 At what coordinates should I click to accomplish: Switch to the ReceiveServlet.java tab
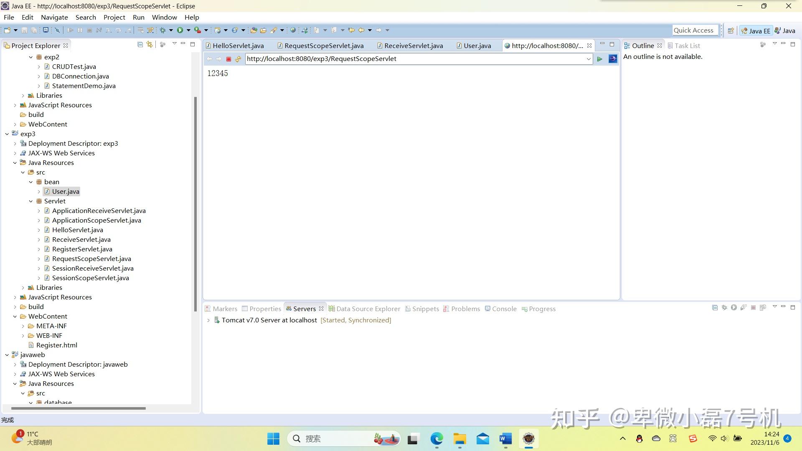413,46
